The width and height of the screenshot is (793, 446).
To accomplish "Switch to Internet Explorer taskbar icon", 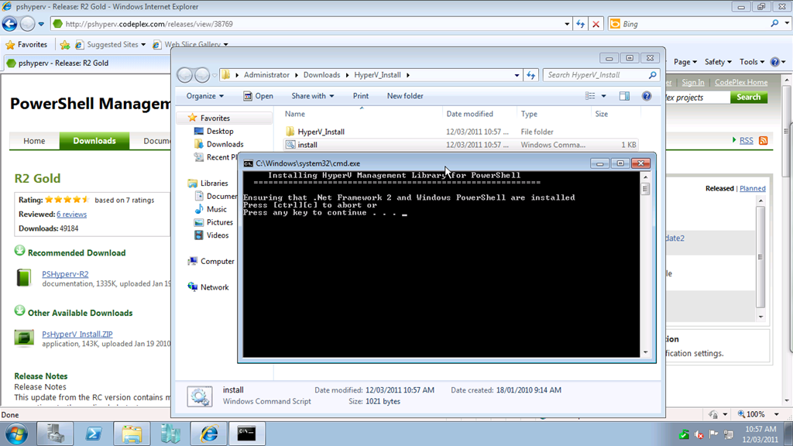I will pos(209,434).
